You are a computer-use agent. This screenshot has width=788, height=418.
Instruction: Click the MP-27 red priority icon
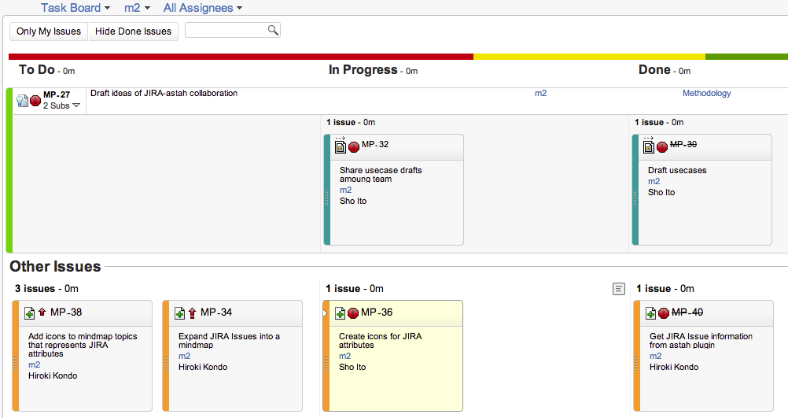click(x=35, y=100)
